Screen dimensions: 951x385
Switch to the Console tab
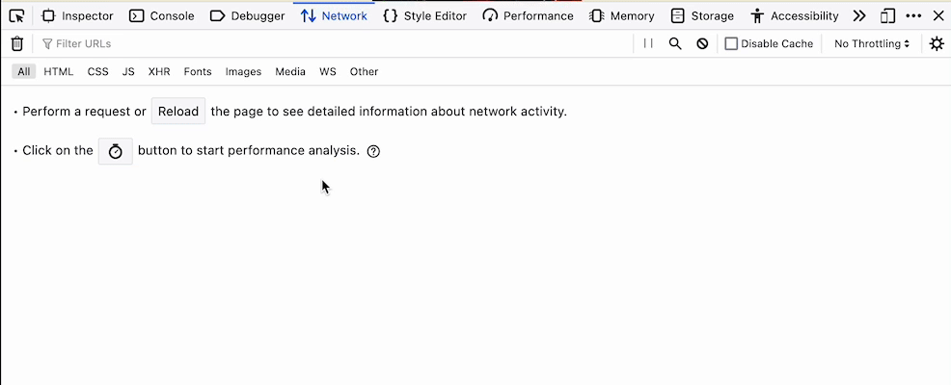click(162, 15)
